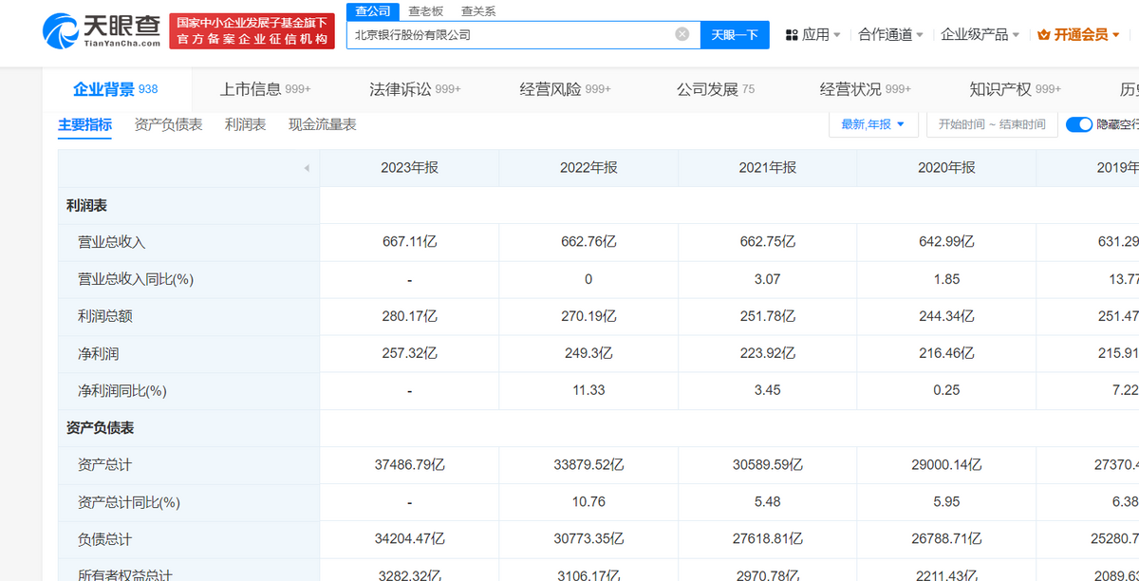Click the 257.32亿 net profit cell
The width and height of the screenshot is (1139, 581).
point(409,353)
